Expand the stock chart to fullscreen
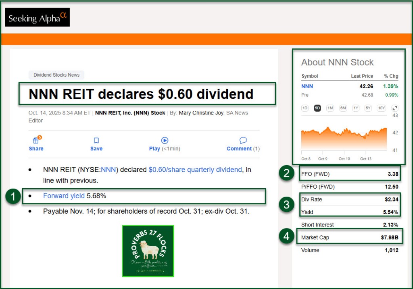 click(x=394, y=108)
